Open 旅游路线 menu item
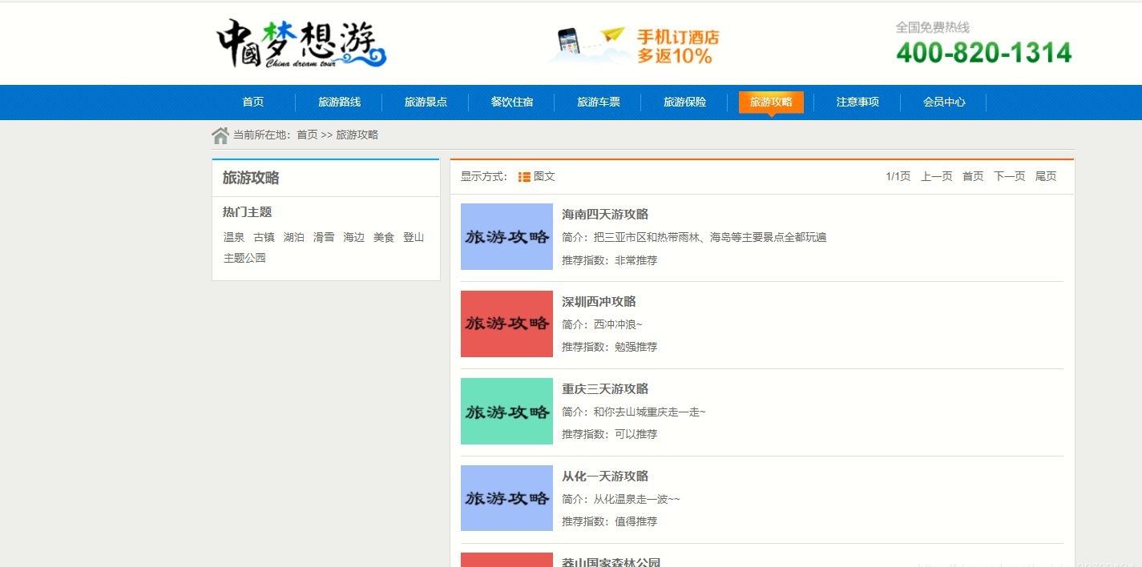Image resolution: width=1142 pixels, height=567 pixels. 339,103
